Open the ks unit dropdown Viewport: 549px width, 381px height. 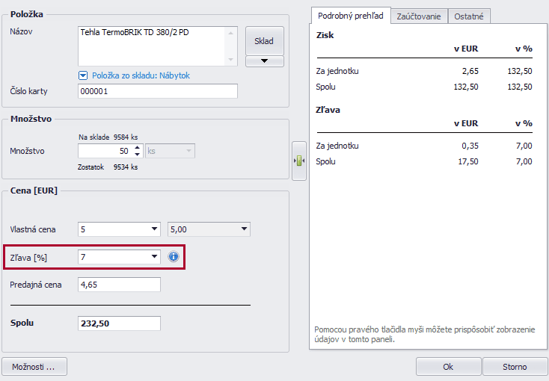(170, 151)
